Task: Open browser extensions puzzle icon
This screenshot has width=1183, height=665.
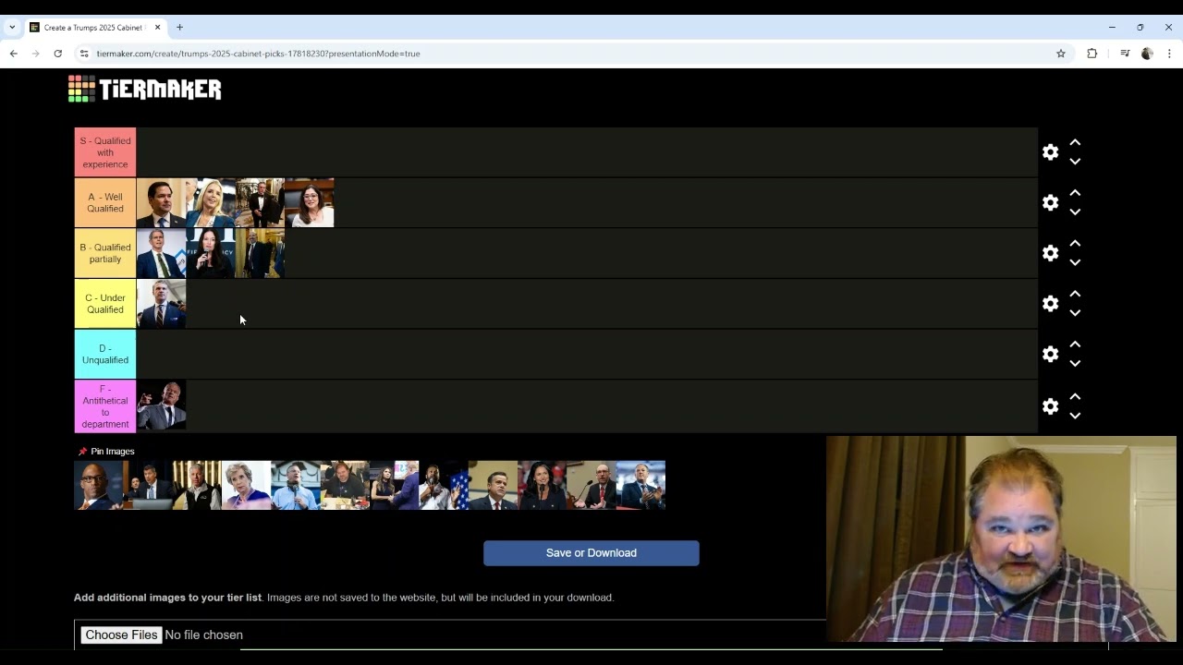Action: (1092, 54)
